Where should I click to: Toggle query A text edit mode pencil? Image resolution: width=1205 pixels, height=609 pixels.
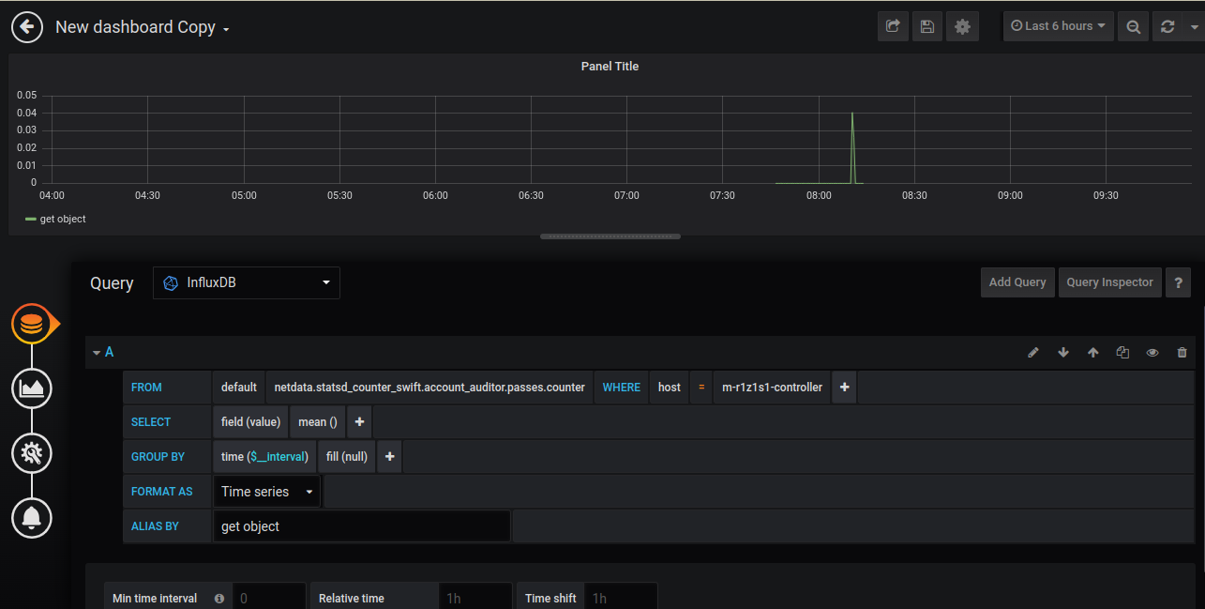pos(1033,353)
